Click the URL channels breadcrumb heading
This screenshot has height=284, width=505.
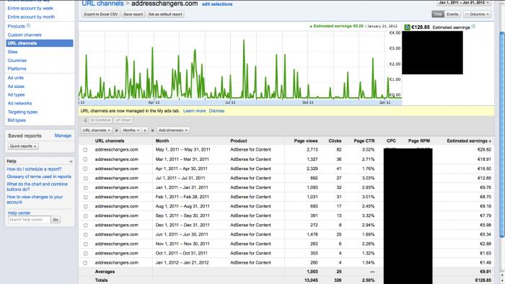102,4
